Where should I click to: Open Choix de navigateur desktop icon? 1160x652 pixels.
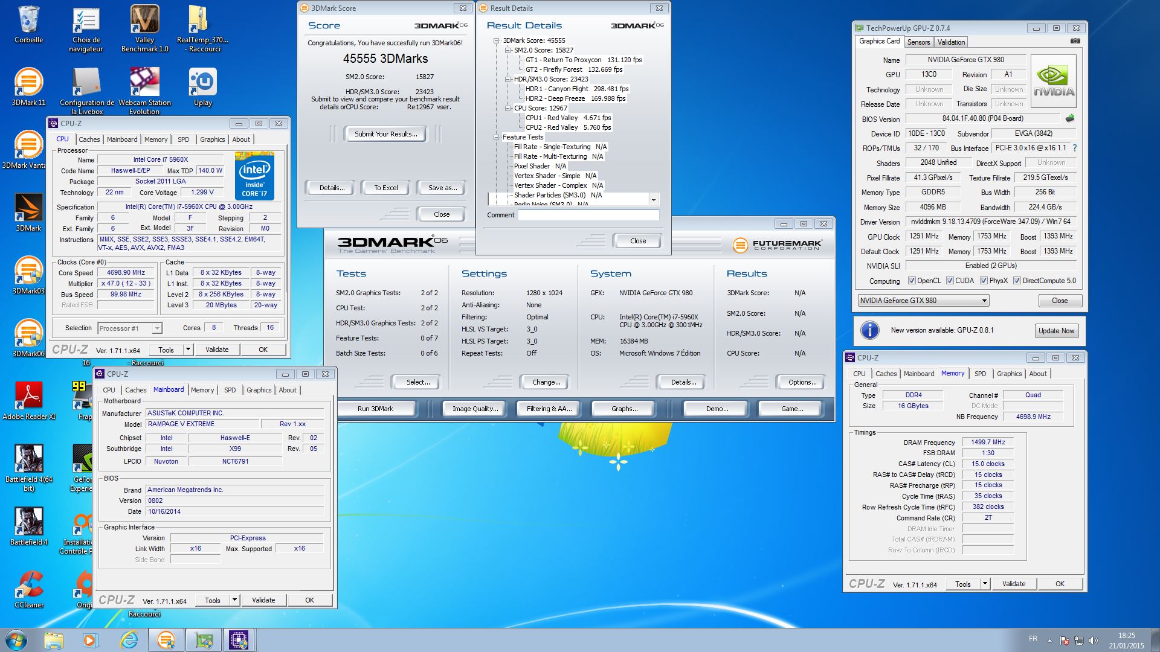(86, 29)
